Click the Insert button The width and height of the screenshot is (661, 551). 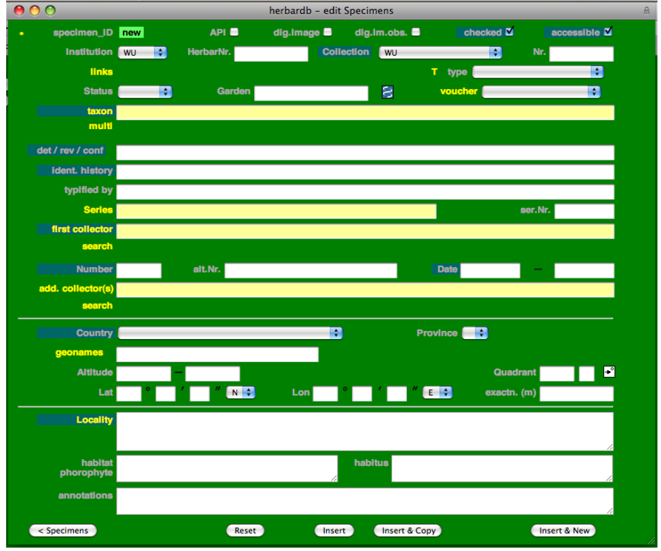[x=334, y=531]
